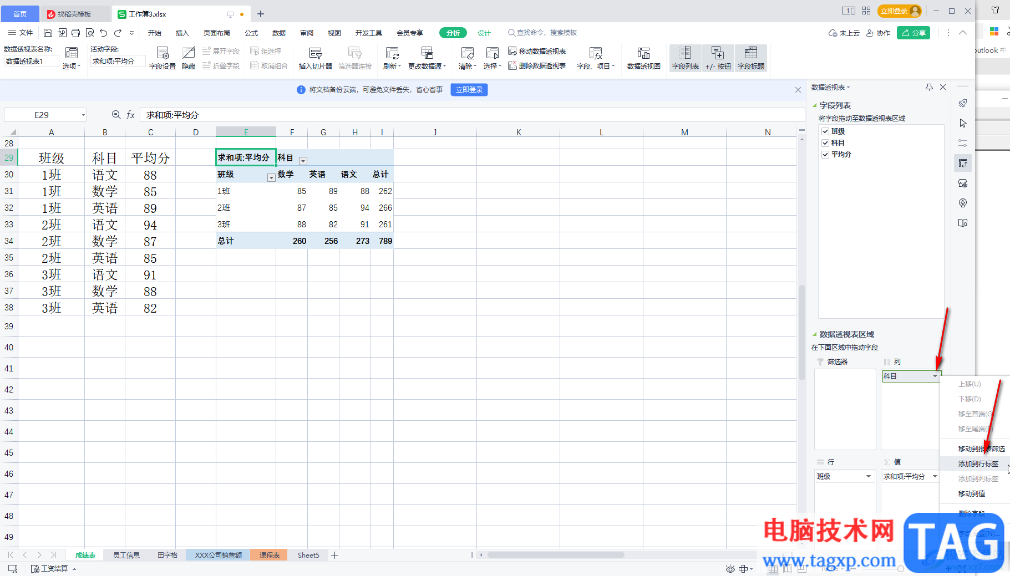This screenshot has height=576, width=1010.
Task: Switch to 员工信息 sheet tab
Action: pos(126,555)
